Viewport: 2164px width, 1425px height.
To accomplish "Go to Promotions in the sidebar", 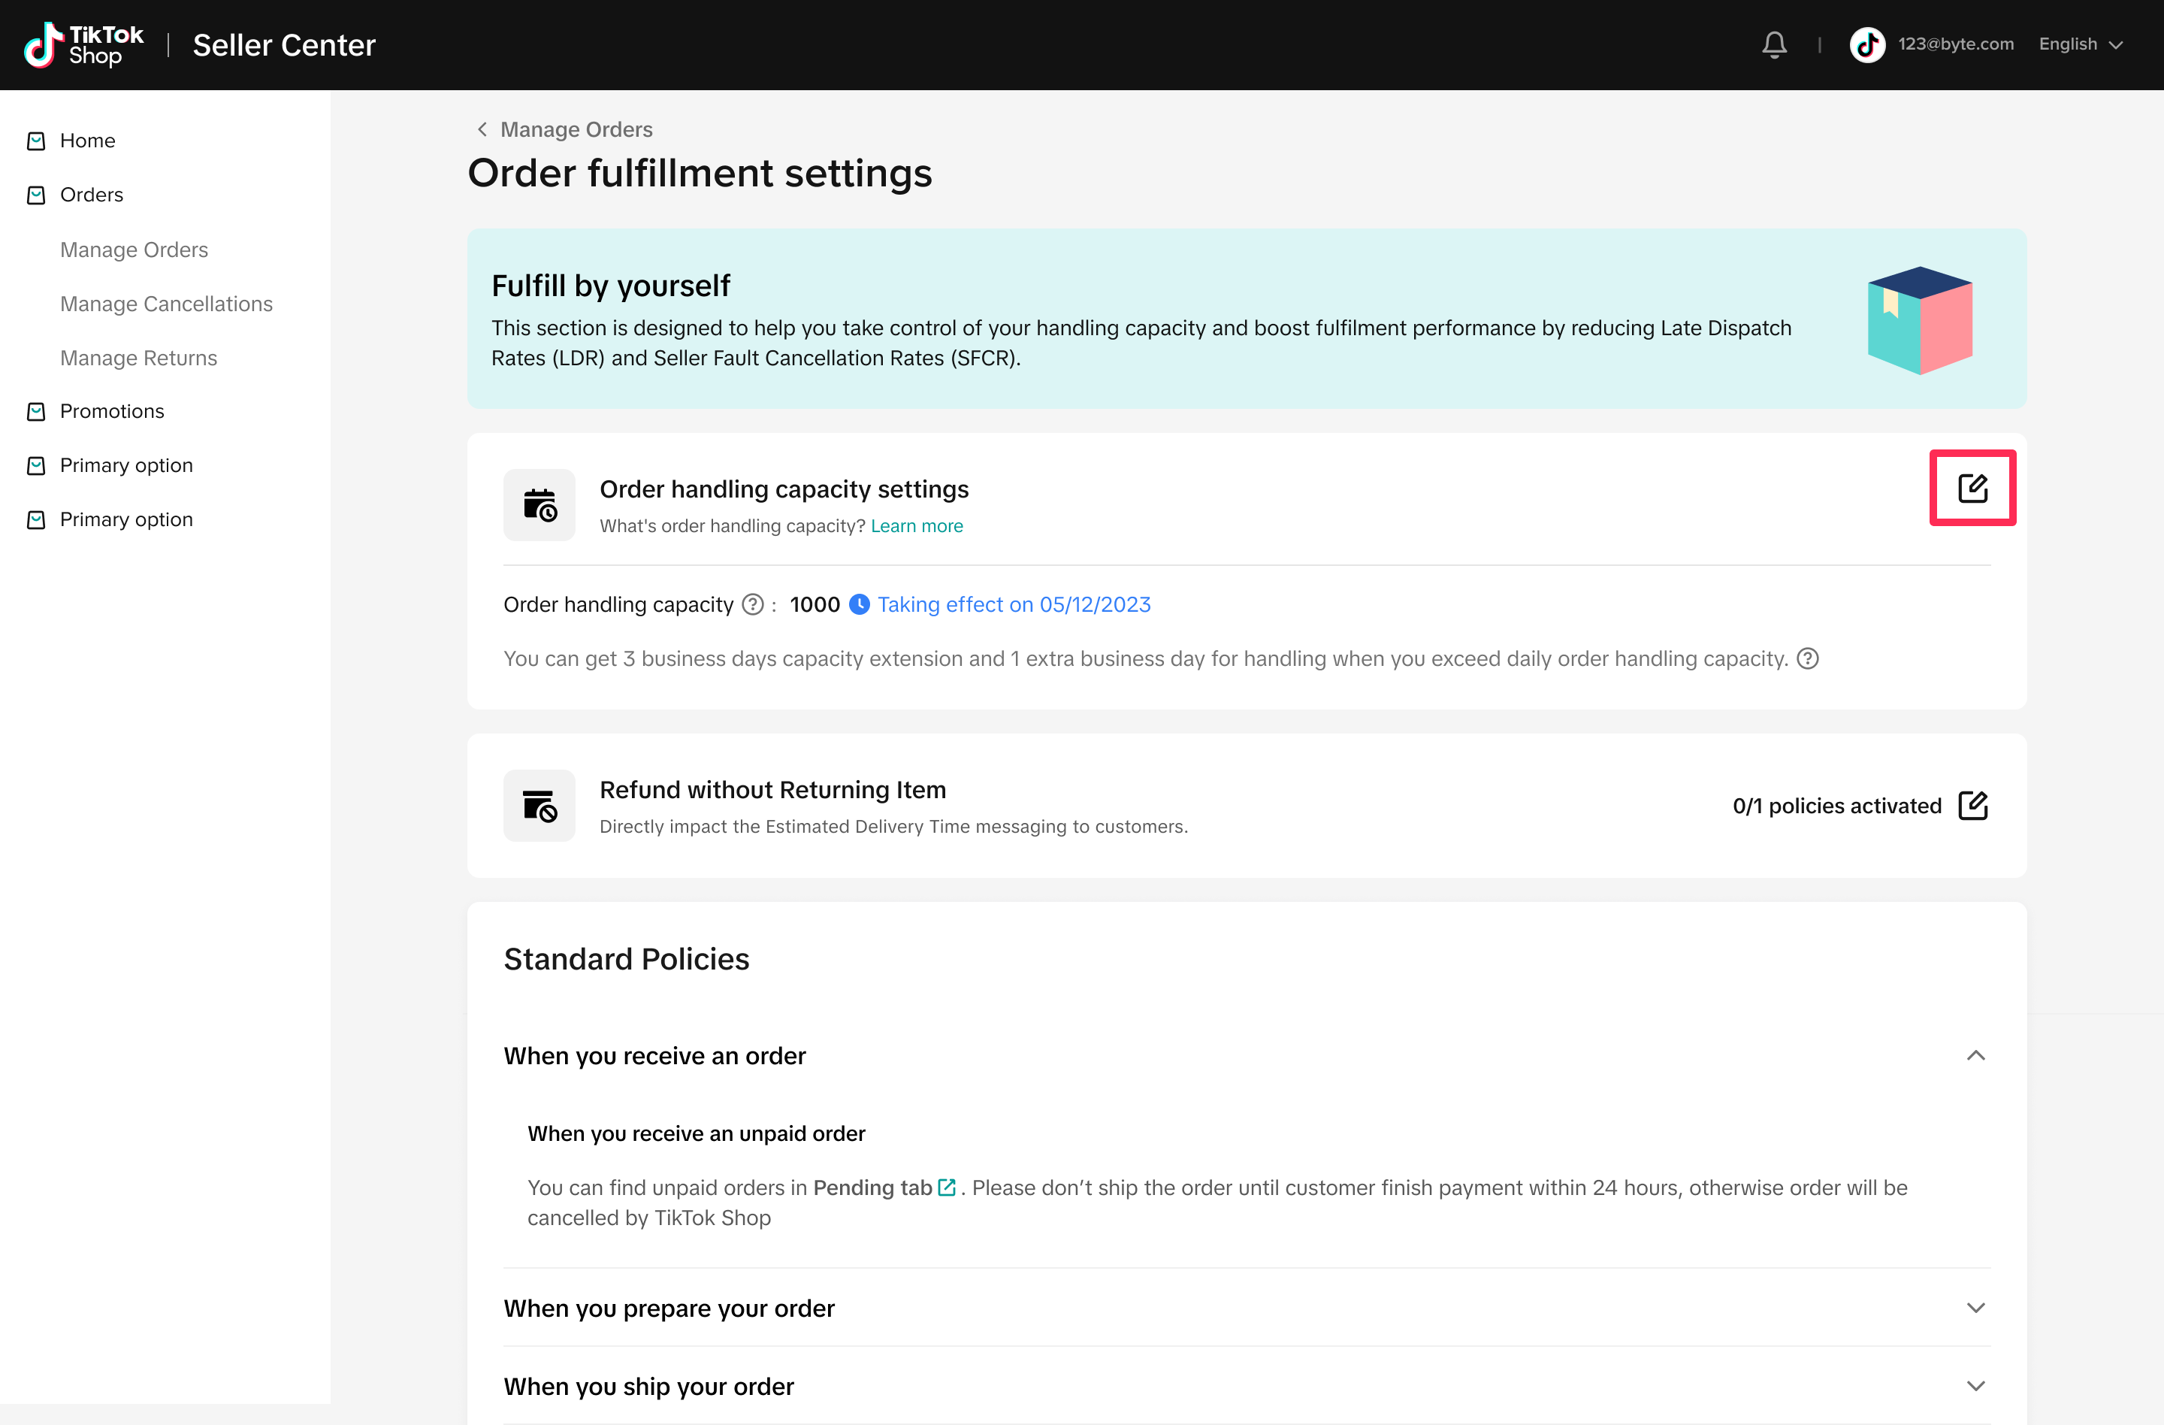I will (112, 412).
